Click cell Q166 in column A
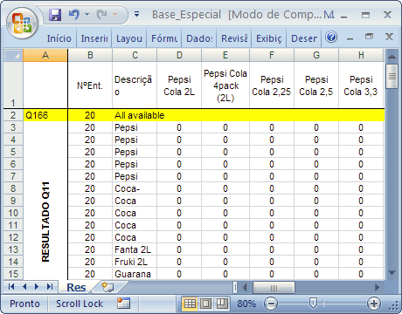 (x=45, y=115)
